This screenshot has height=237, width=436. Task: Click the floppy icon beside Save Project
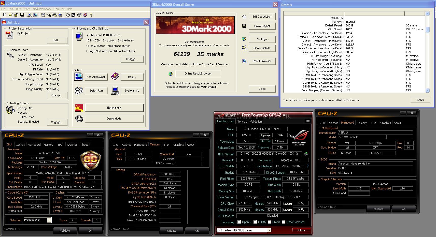coord(244,26)
